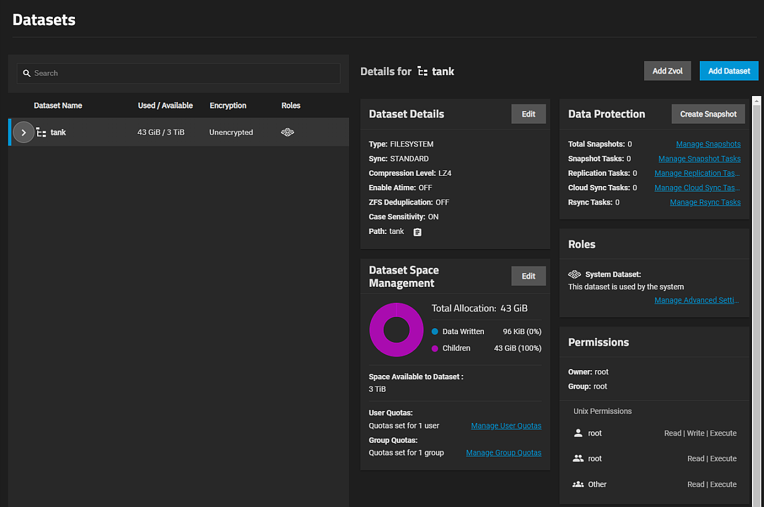
Task: Create Snapshot in Data Protection
Action: pyautogui.click(x=708, y=114)
